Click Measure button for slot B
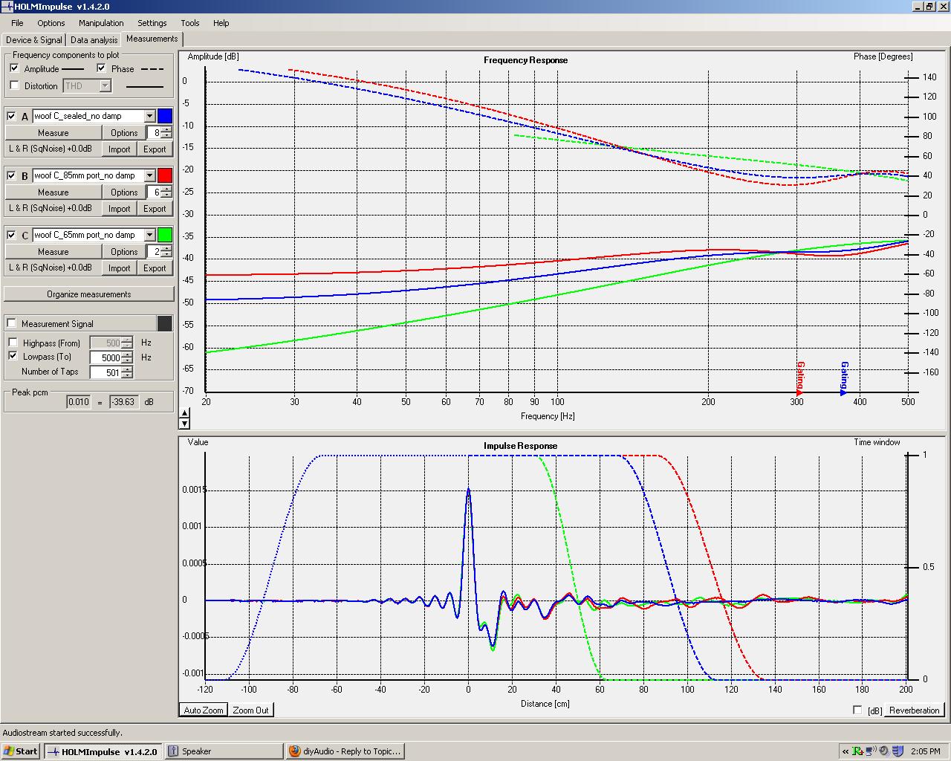Screen dimensions: 951x761 coord(53,192)
